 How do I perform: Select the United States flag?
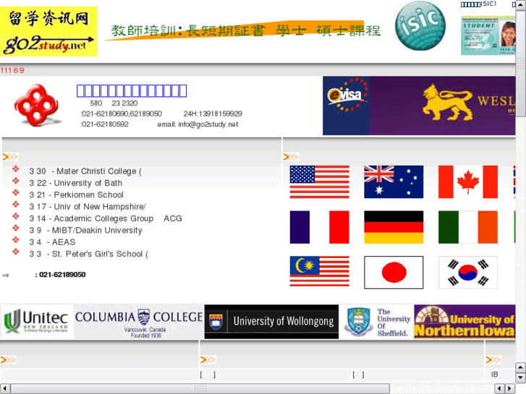point(319,181)
